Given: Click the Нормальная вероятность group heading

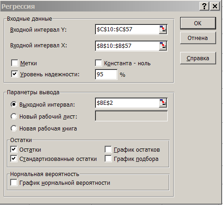Looking at the screenshot, I should coord(45,174).
